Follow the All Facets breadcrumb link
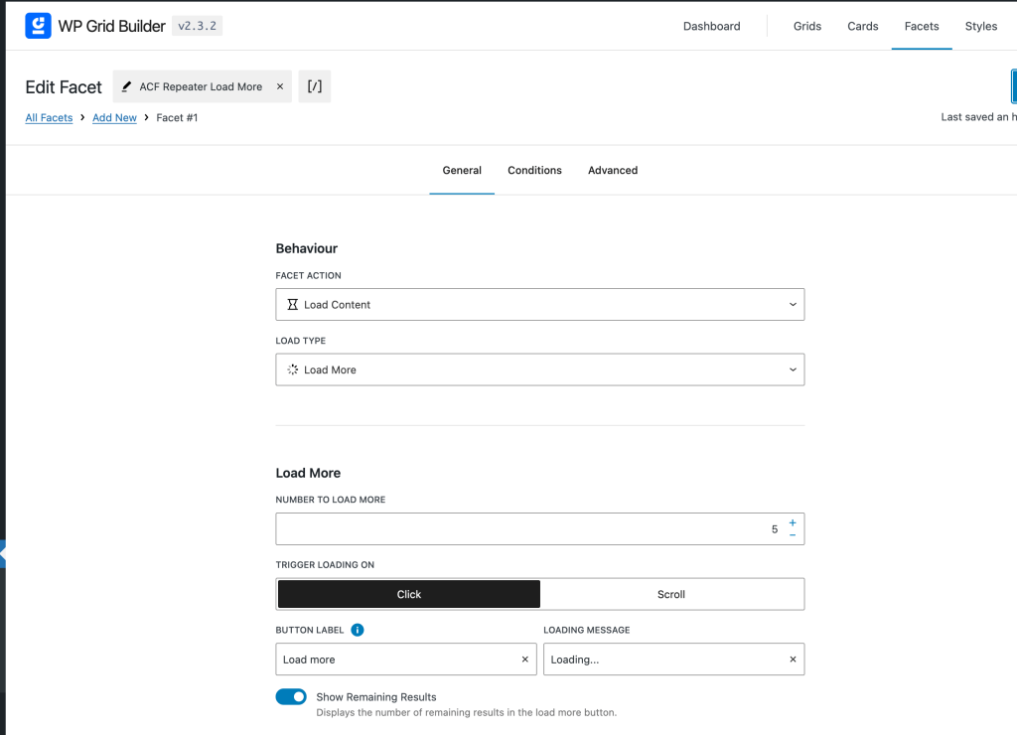Viewport: 1017px width, 735px height. point(49,118)
